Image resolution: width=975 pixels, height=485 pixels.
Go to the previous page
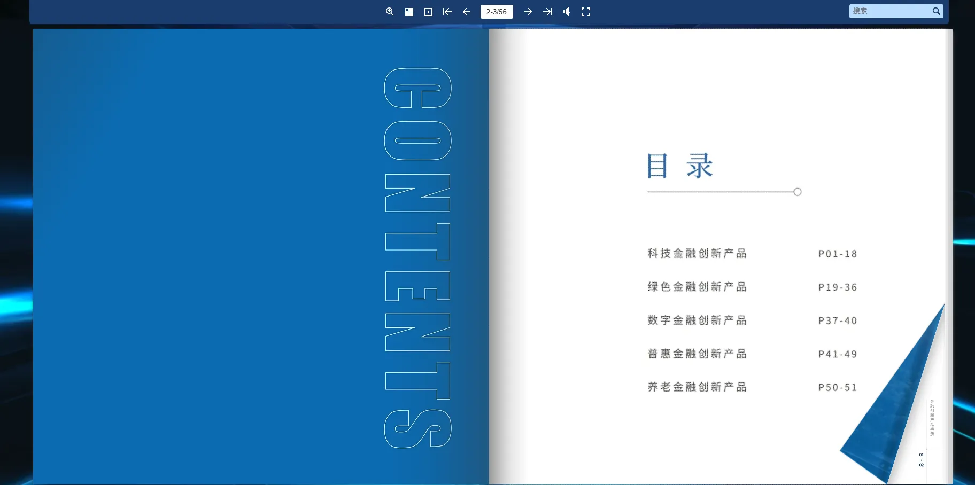pyautogui.click(x=467, y=12)
